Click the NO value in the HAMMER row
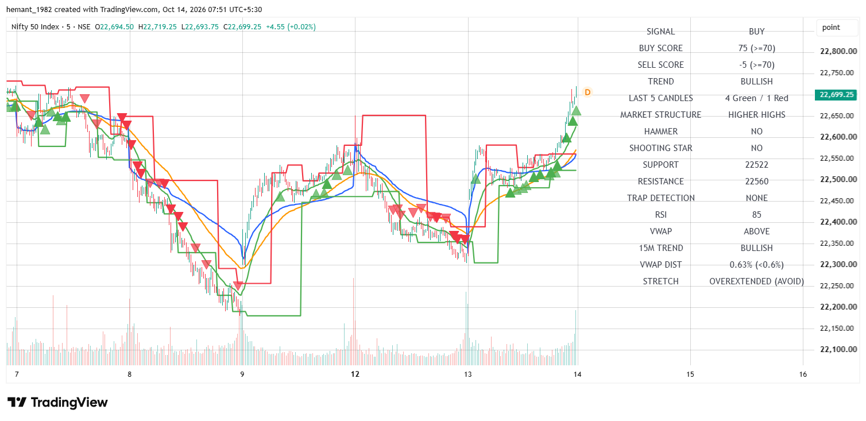The height and width of the screenshot is (421, 866). point(757,132)
